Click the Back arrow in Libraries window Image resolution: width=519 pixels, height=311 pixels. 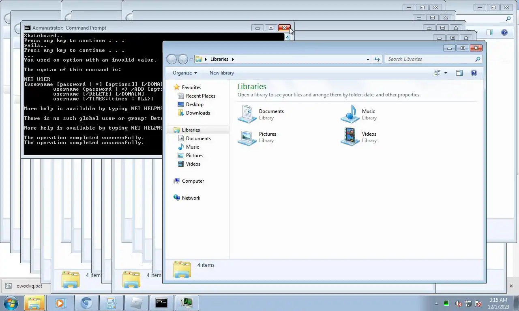[x=172, y=59]
